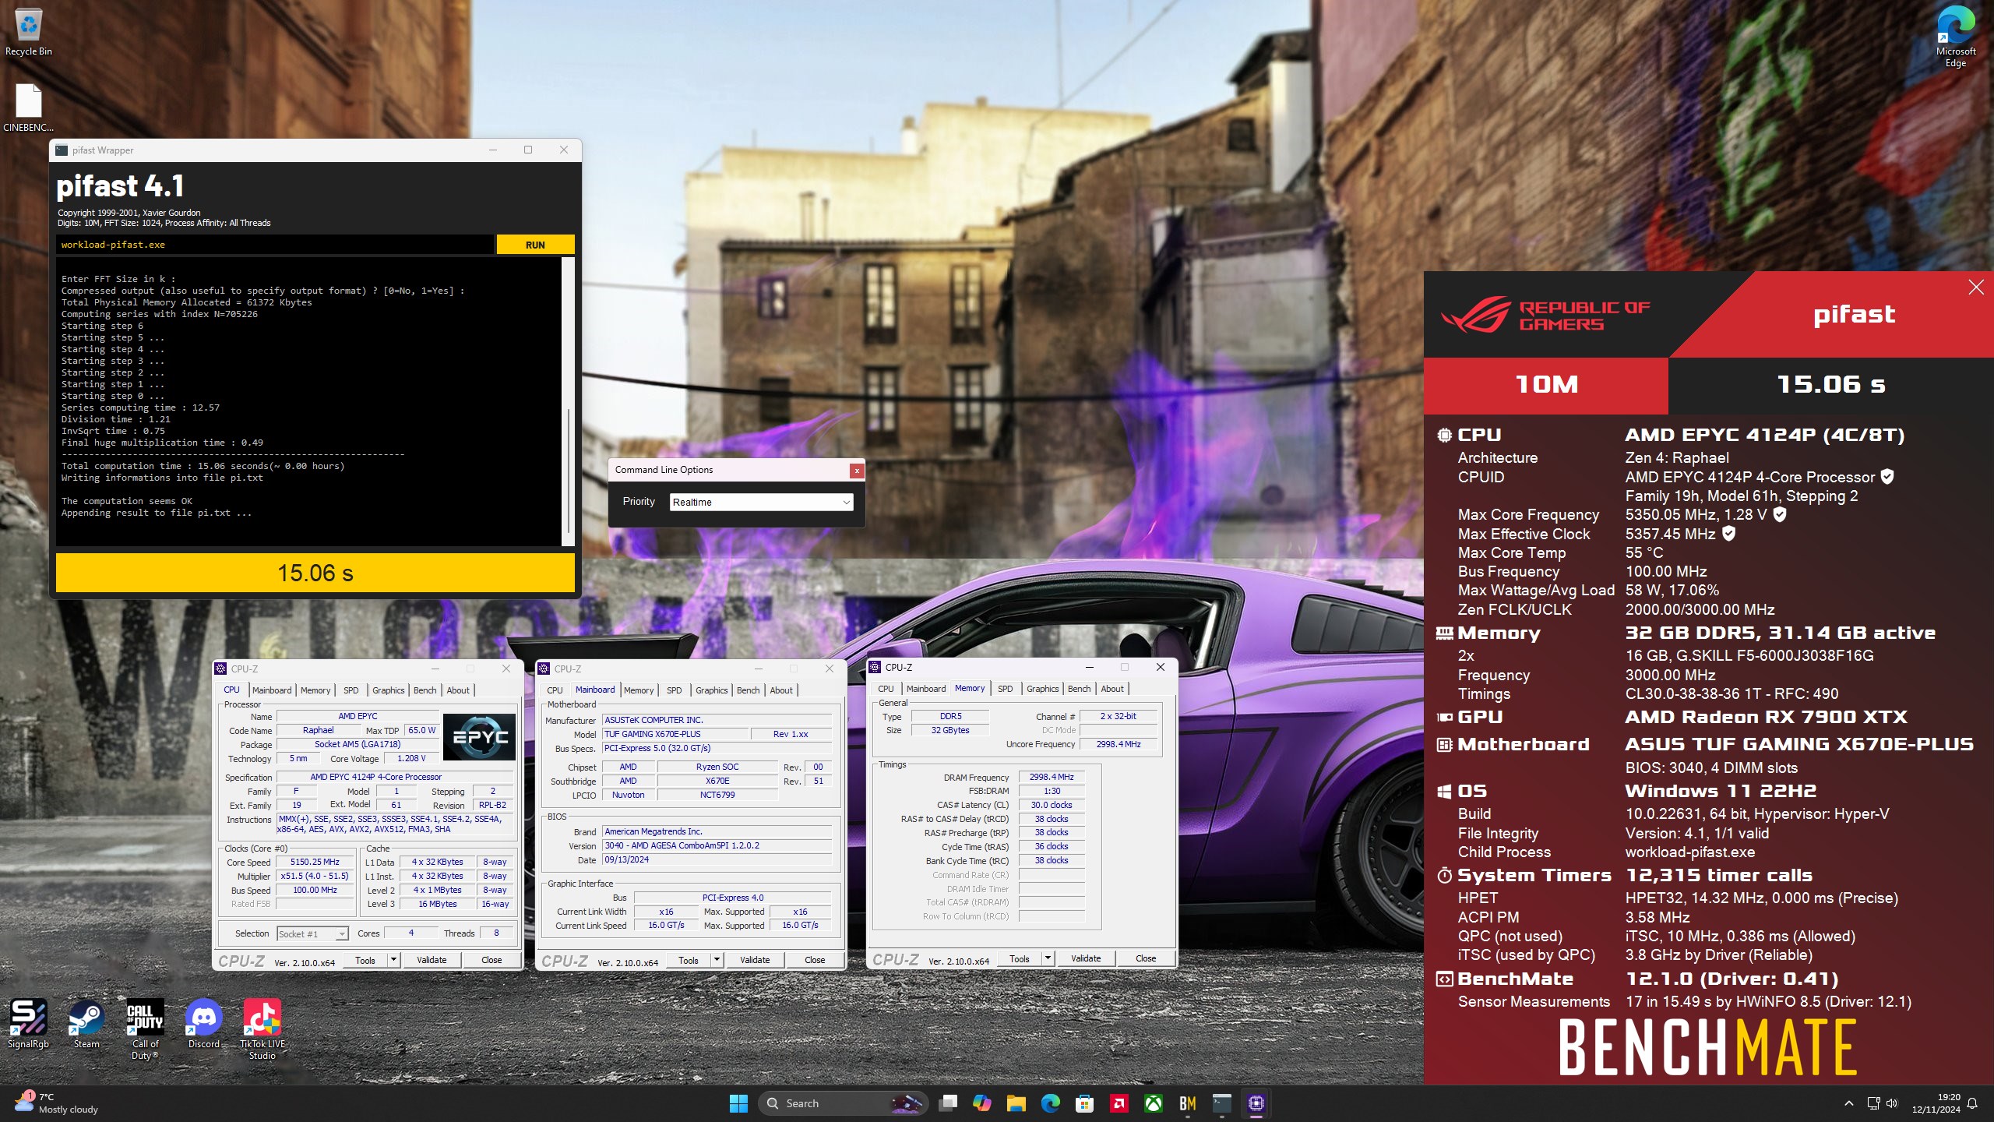The image size is (1994, 1122).
Task: Switch to SPD tab in first CPU-Z
Action: click(351, 690)
